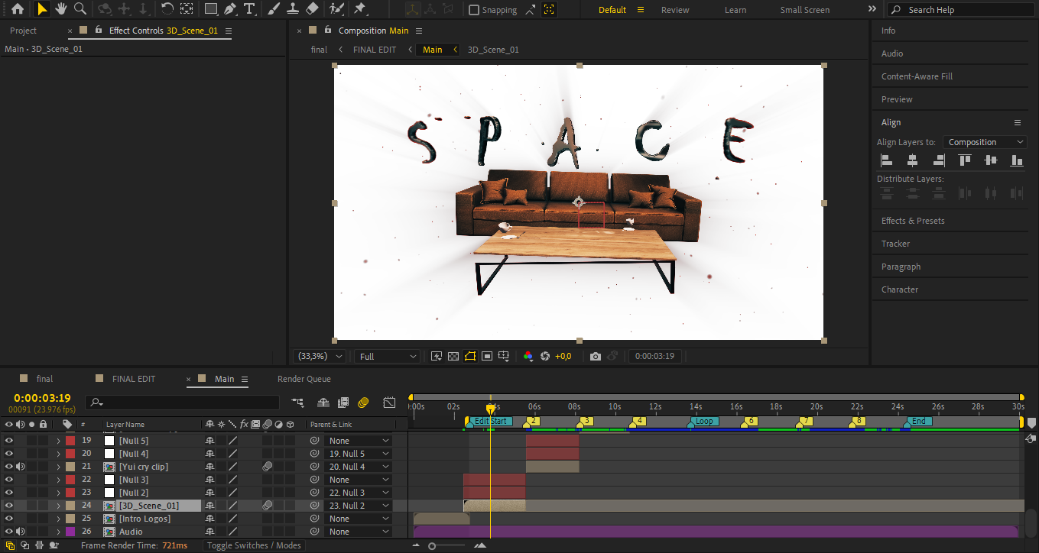Open the Align Layers to dropdown
Screen dimensions: 1039x553
point(985,142)
